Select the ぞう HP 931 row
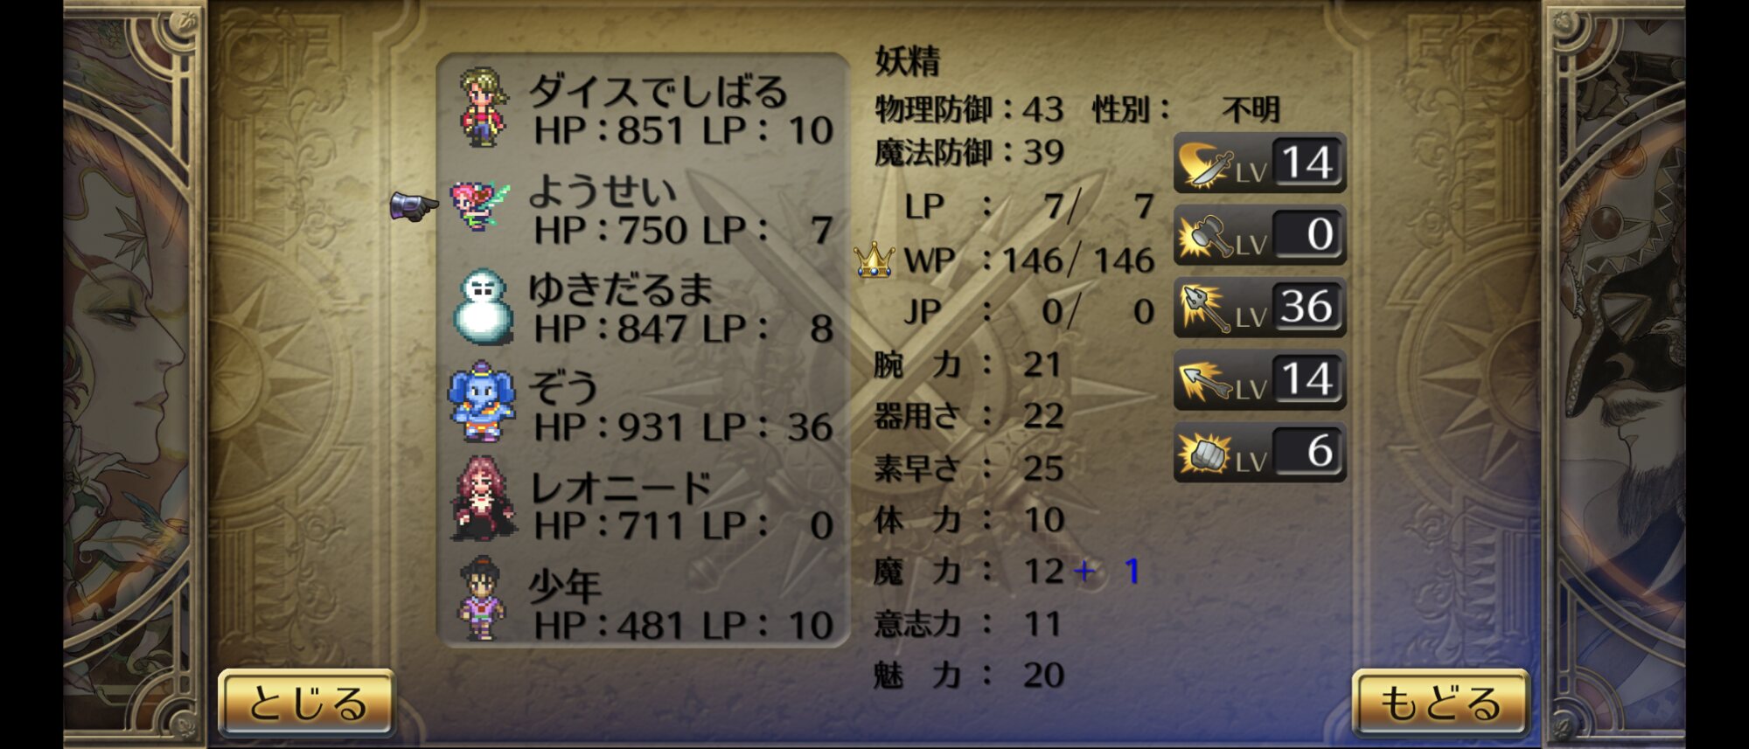Image resolution: width=1749 pixels, height=749 pixels. (x=644, y=404)
